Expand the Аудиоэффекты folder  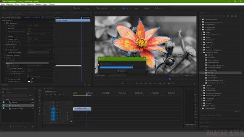pos(201,25)
